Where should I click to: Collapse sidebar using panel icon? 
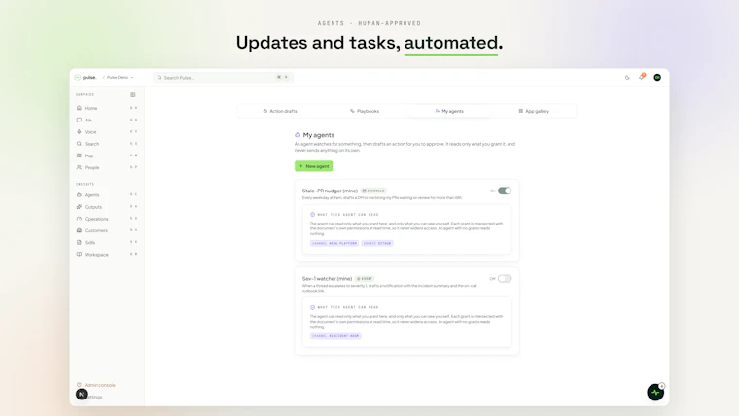coord(133,94)
